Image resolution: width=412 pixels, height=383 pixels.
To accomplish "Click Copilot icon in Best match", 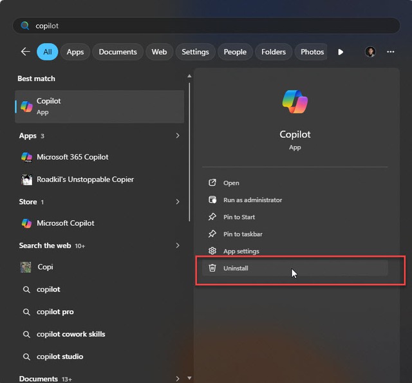I will tap(27, 106).
